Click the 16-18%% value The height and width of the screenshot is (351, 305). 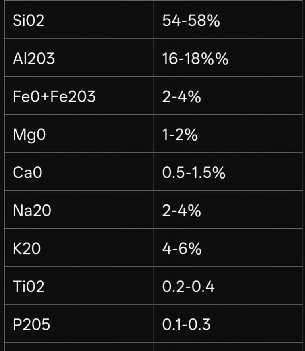(x=228, y=58)
